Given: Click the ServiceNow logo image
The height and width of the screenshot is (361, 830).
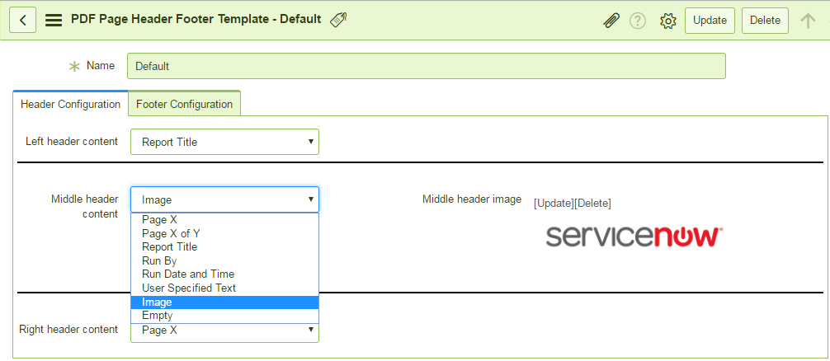Looking at the screenshot, I should pyautogui.click(x=634, y=237).
